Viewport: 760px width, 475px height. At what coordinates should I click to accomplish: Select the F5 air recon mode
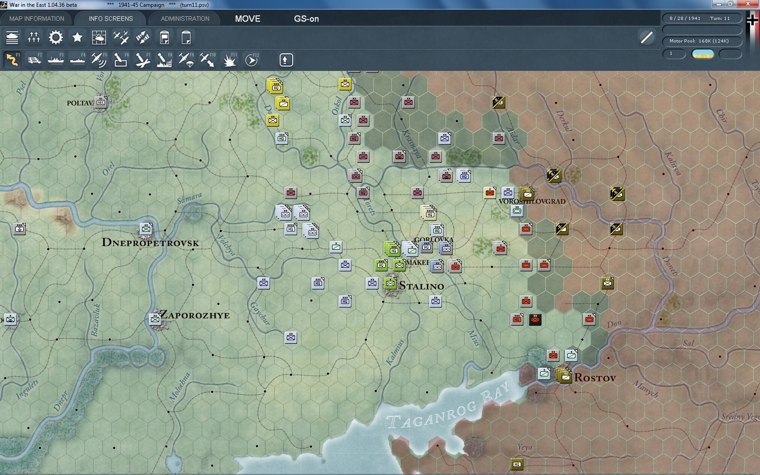click(99, 60)
